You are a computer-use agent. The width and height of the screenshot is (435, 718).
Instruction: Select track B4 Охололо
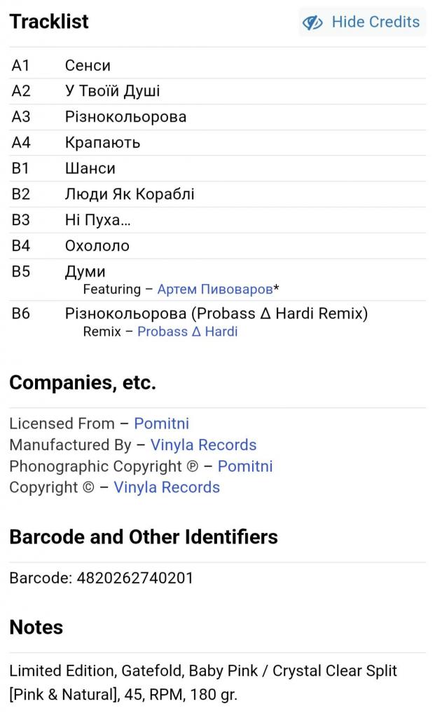(97, 246)
